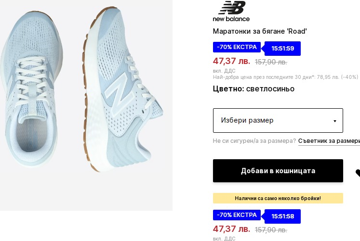
Task: Click the New Balance brand logo
Action: [231, 11]
